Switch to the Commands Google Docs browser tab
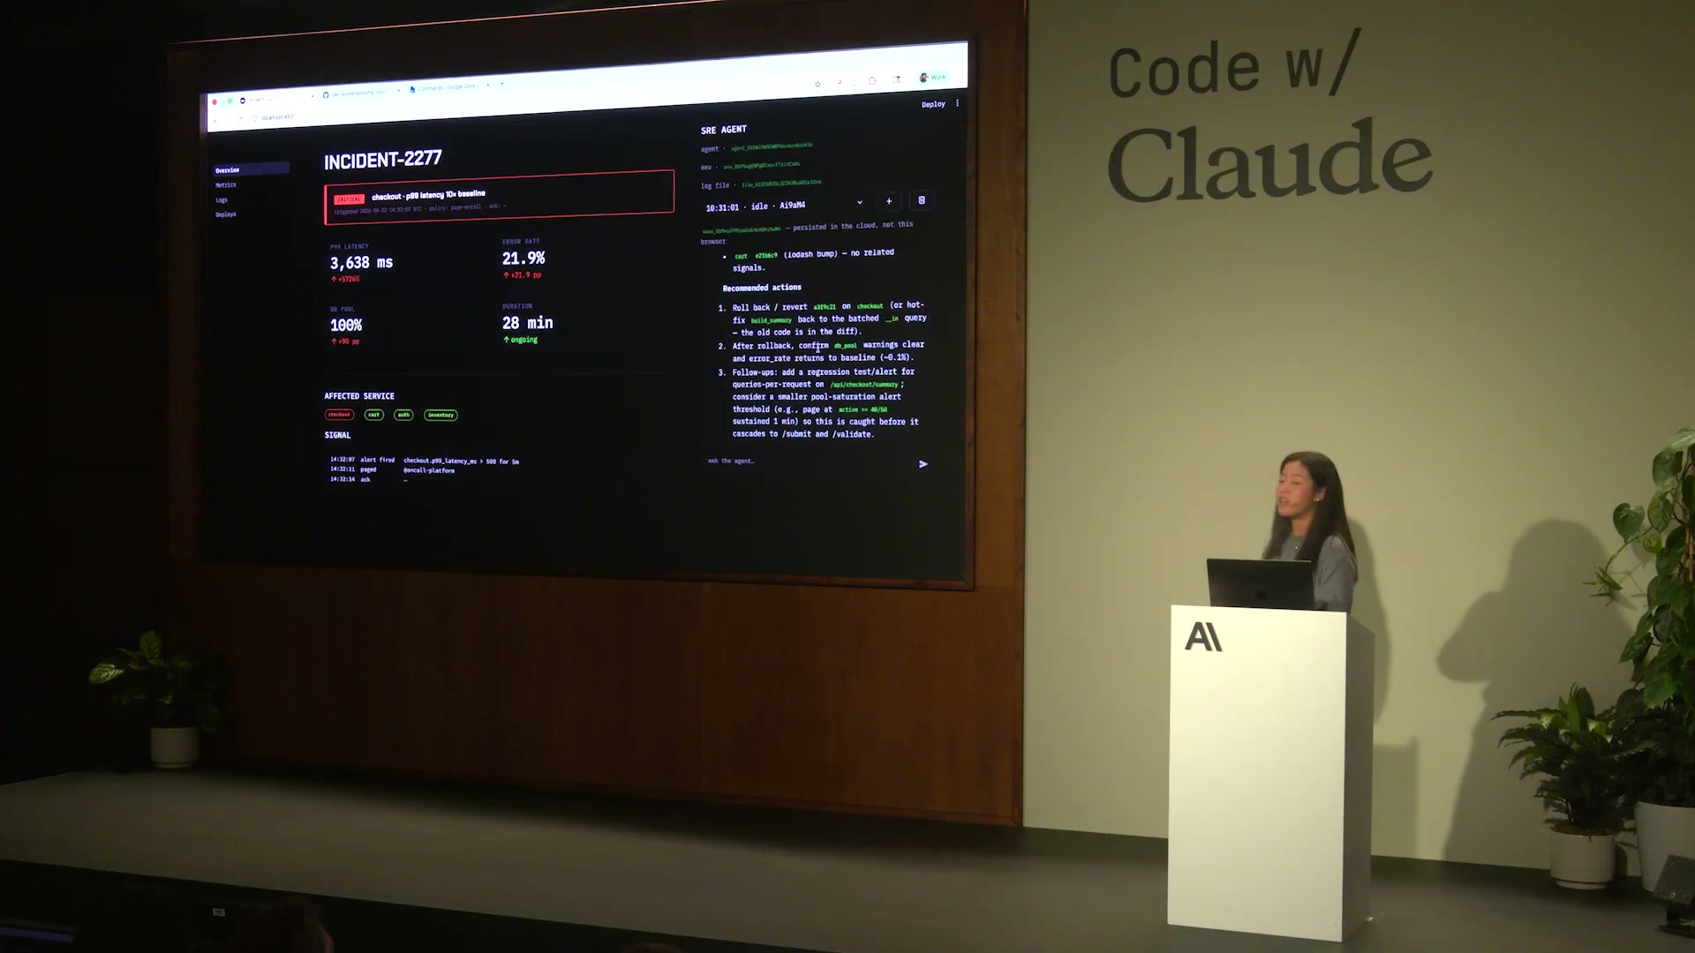Image resolution: width=1695 pixels, height=953 pixels. click(447, 87)
